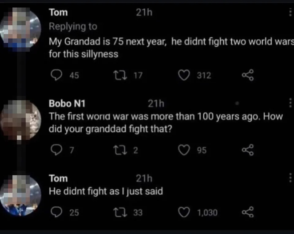294x234 pixels.
Task: Share Tom's tweet about sillyness
Action: tap(247, 75)
